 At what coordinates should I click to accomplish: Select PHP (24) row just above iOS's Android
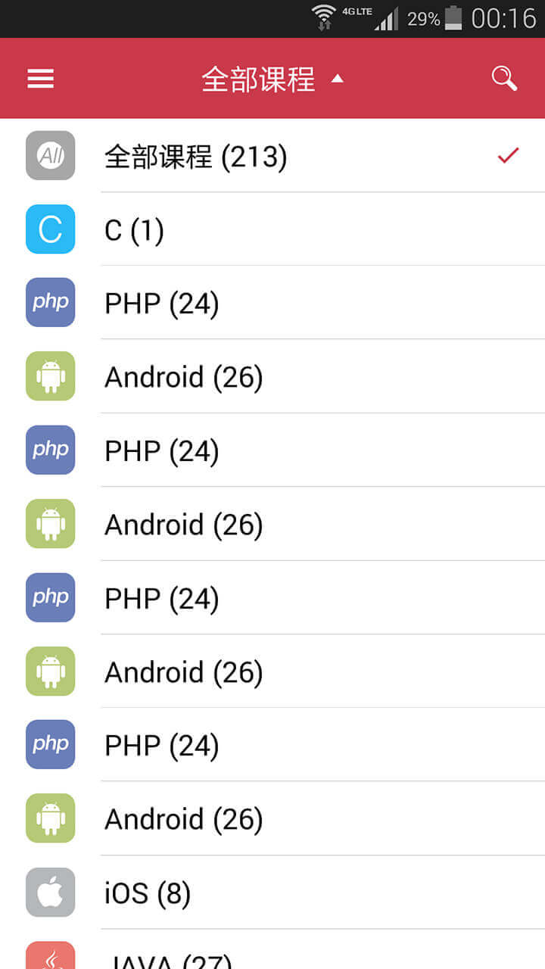(162, 746)
